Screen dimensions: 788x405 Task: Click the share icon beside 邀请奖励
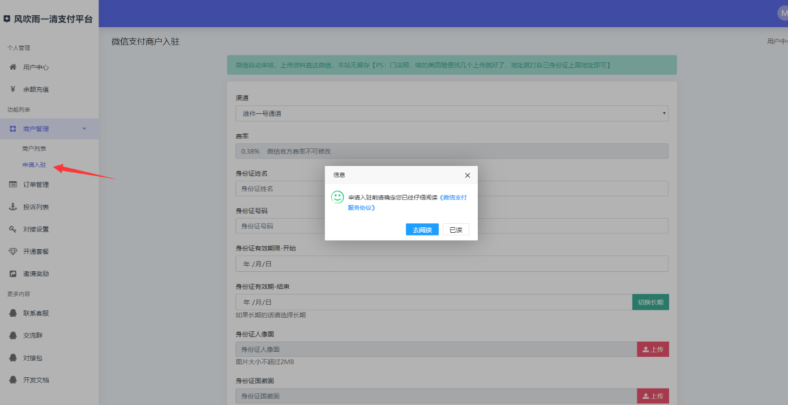12,274
